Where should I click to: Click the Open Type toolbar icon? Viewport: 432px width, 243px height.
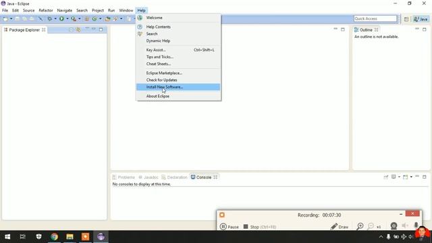tap(107, 19)
